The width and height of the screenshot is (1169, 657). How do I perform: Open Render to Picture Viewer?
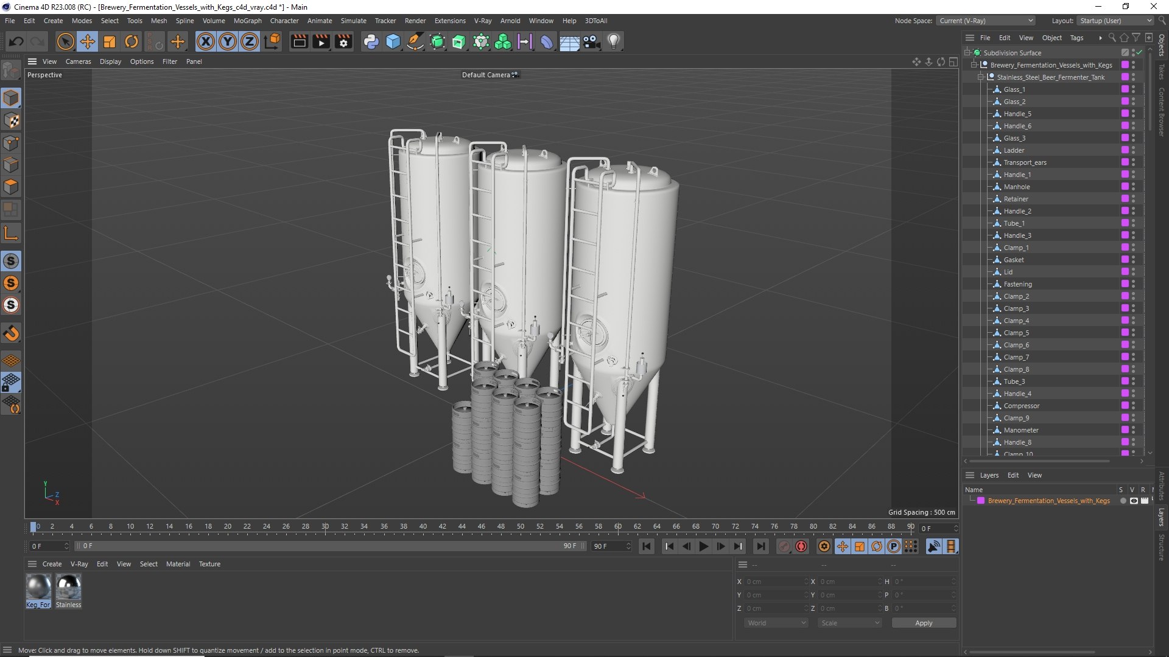click(321, 42)
